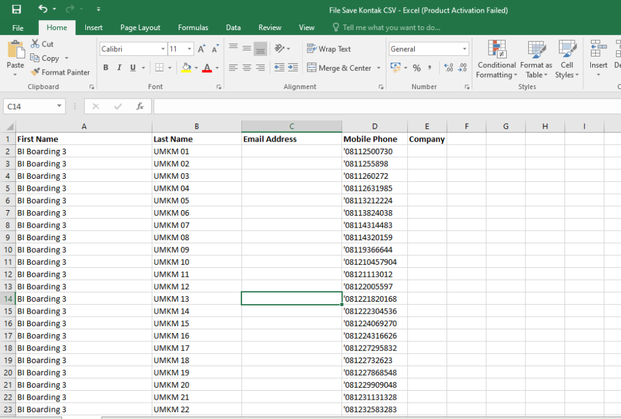Toggle Italic formatting
The image size is (621, 419).
point(119,68)
